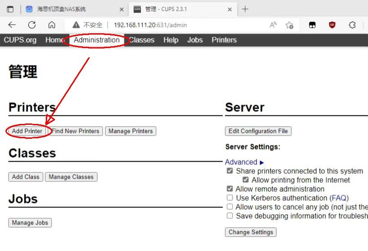Viewport: 368px width, 251px height.
Task: Open the browser extensions puzzle icon
Action: pyautogui.click(x=352, y=25)
